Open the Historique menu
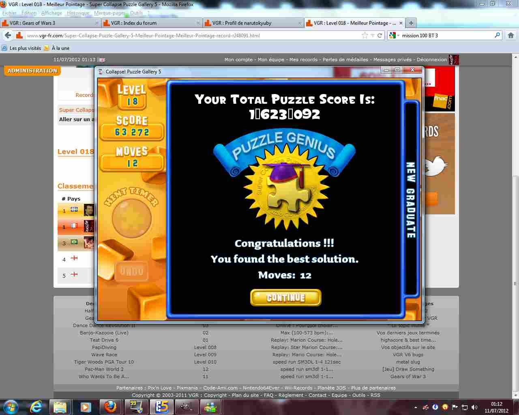519x415 pixels. coord(78,13)
